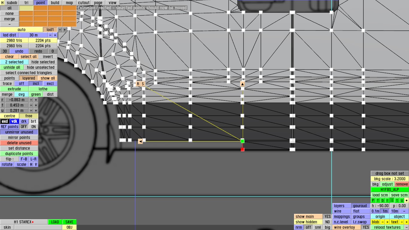Undo the last action
This screenshot has width=409, height=230.
click(19, 51)
